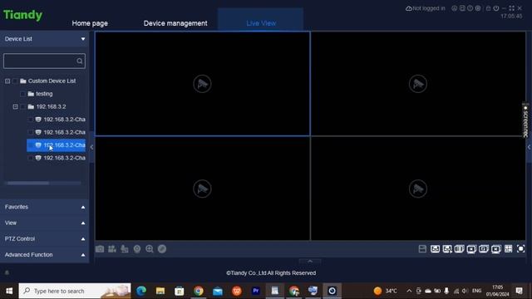This screenshot has height=299, width=532.
Task: Open Windows notification center icon
Action: point(519,291)
